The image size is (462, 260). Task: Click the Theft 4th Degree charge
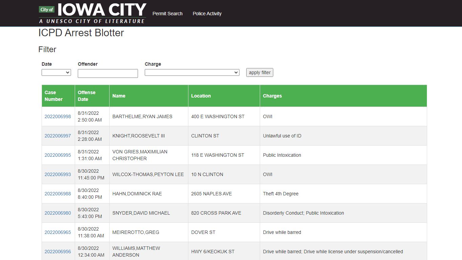coord(281,194)
